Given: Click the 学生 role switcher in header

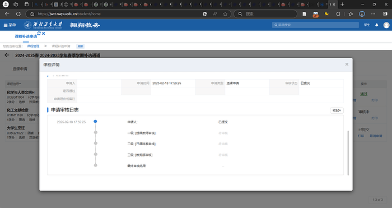Looking at the screenshot, I should (x=367, y=25).
